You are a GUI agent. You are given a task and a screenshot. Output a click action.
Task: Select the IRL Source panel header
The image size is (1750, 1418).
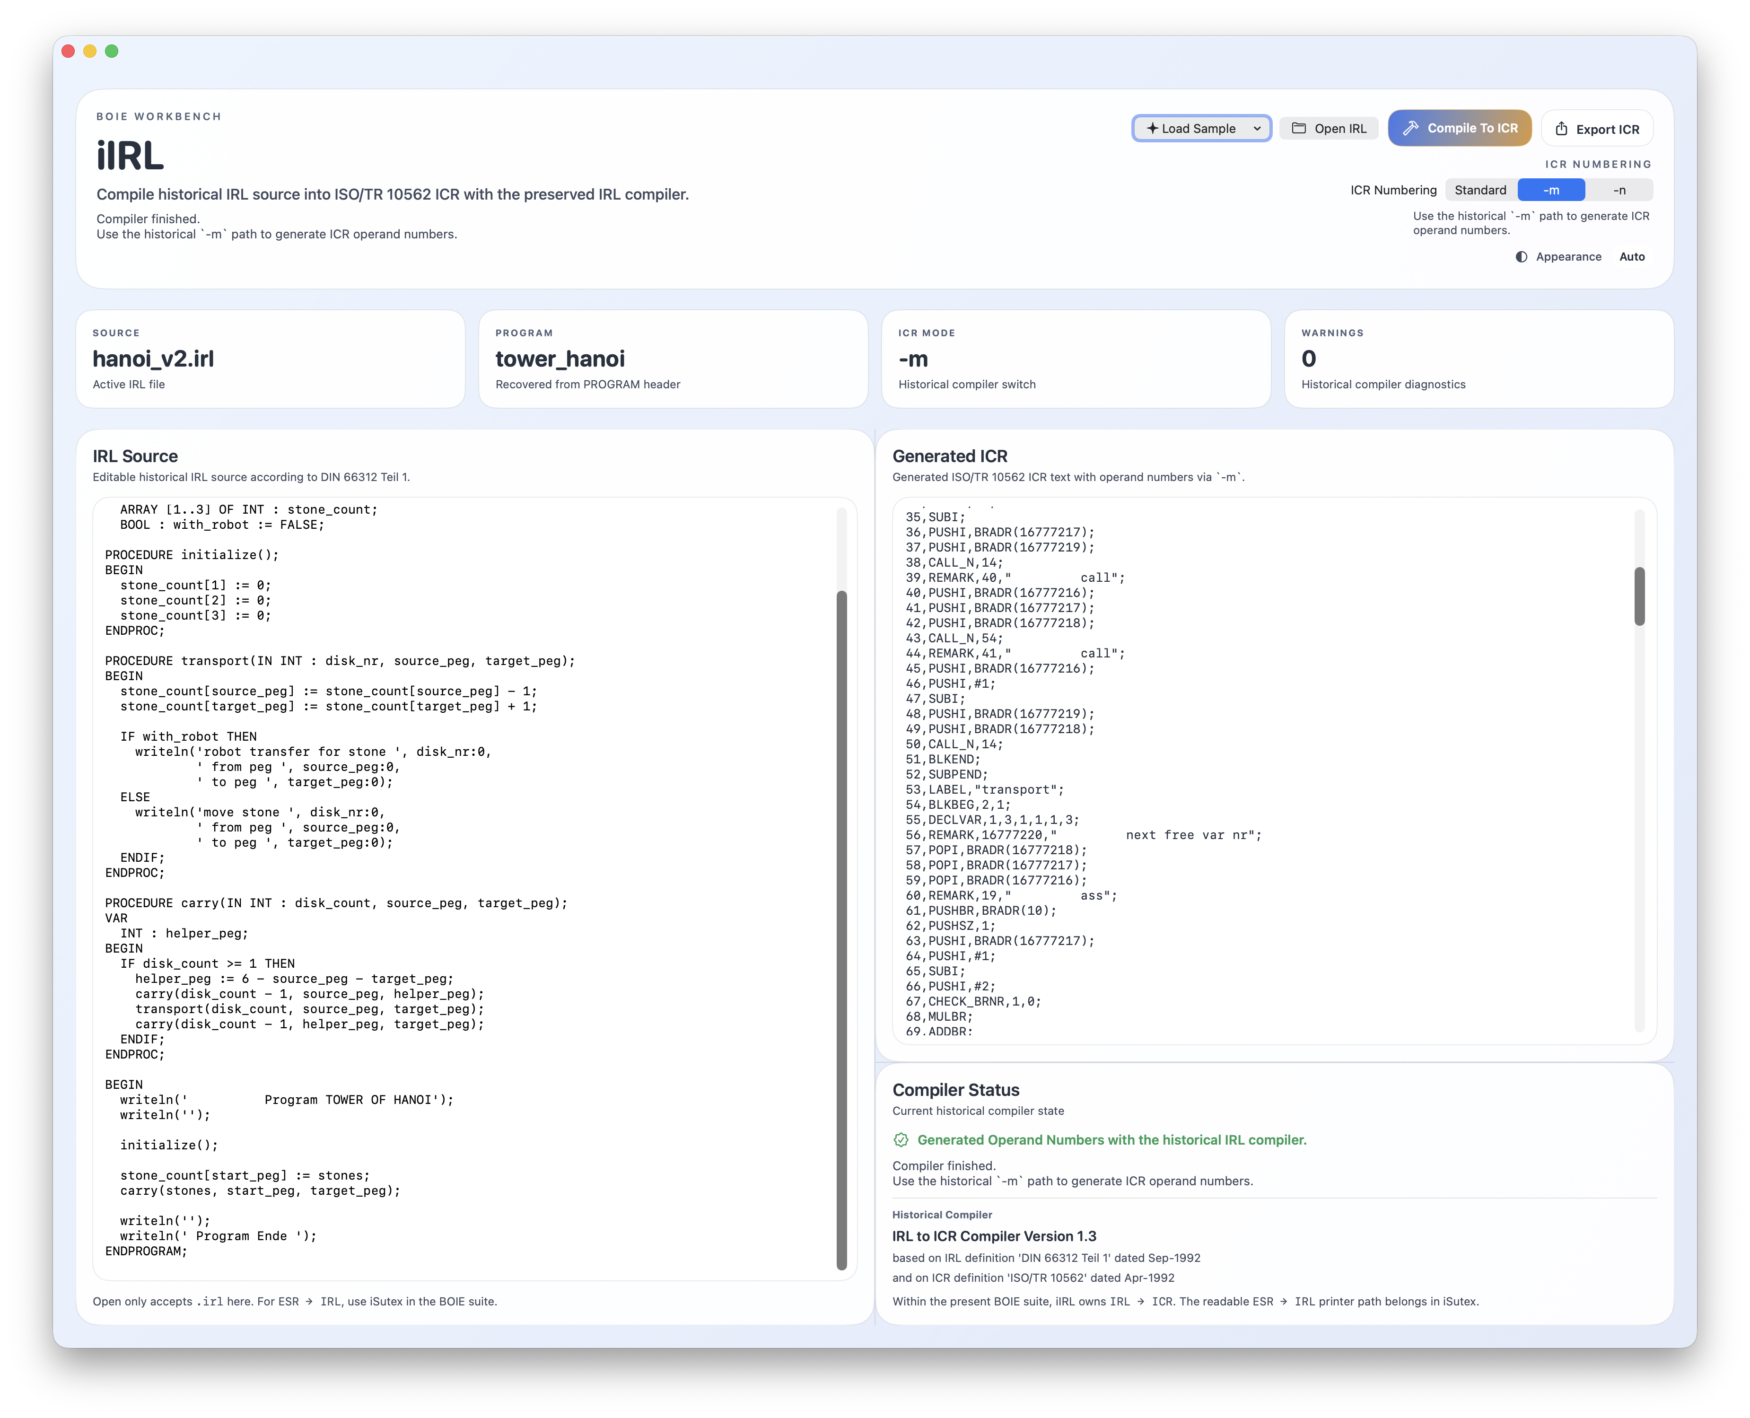pyautogui.click(x=136, y=456)
